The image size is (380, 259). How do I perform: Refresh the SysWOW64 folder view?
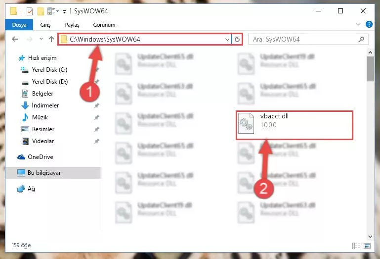[237, 39]
